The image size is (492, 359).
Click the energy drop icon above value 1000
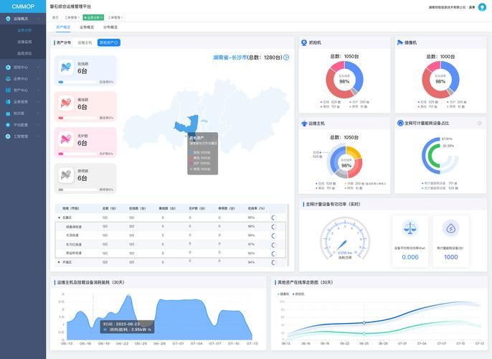tap(451, 228)
